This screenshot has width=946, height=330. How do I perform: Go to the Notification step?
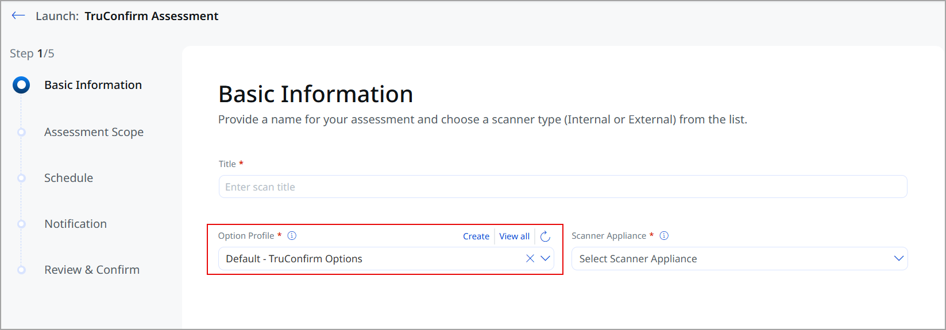pos(76,224)
